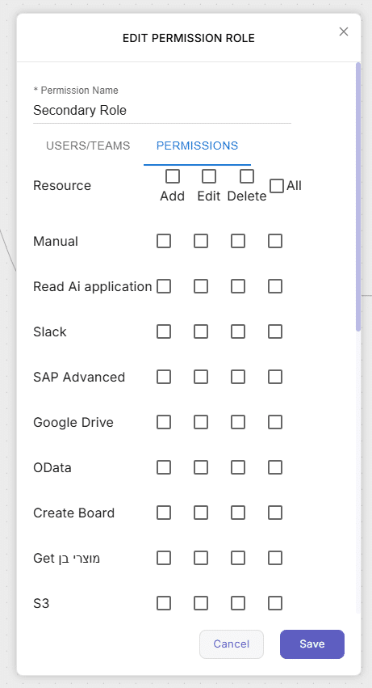The height and width of the screenshot is (688, 372).
Task: Tick the header All checkbox
Action: [x=277, y=186]
